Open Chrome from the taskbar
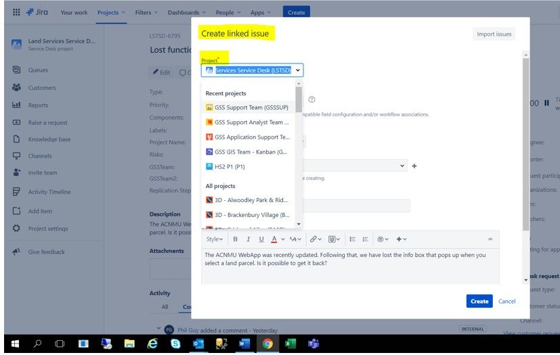This screenshot has height=355, width=560. tap(267, 344)
